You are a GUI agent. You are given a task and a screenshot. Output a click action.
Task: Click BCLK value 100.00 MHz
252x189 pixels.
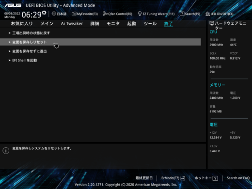(218, 58)
